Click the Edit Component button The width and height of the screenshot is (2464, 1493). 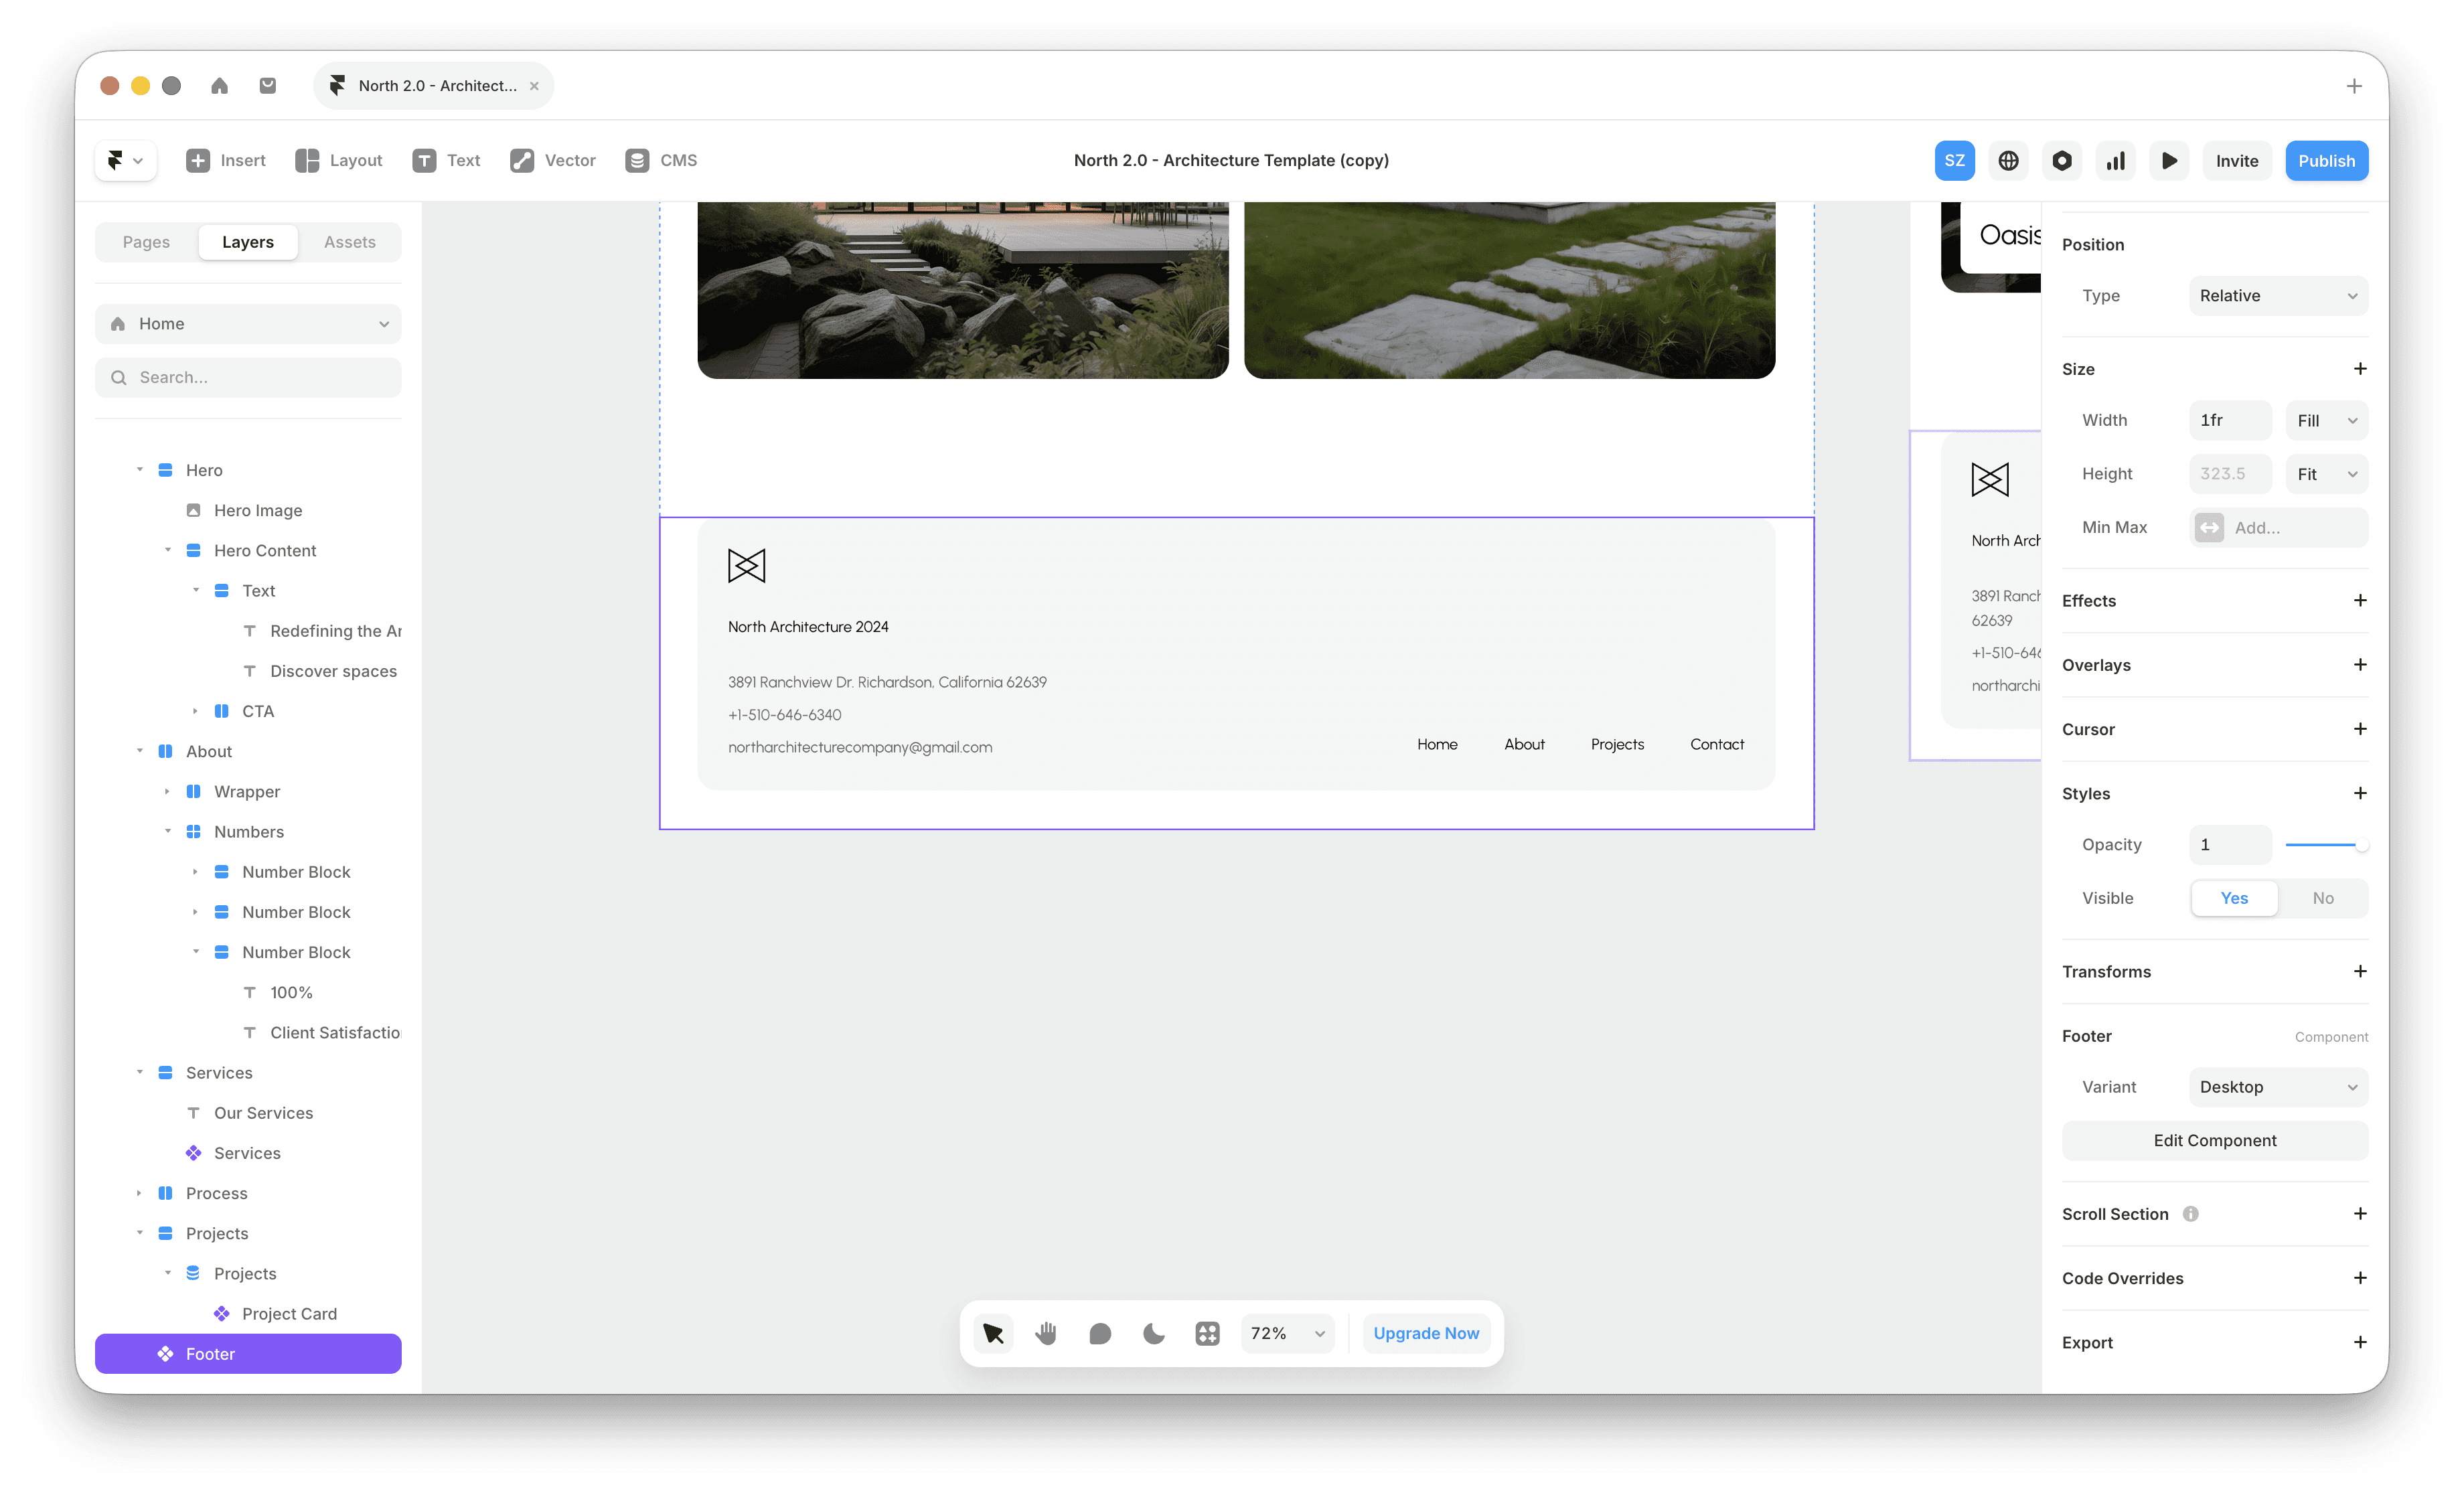click(2214, 1140)
